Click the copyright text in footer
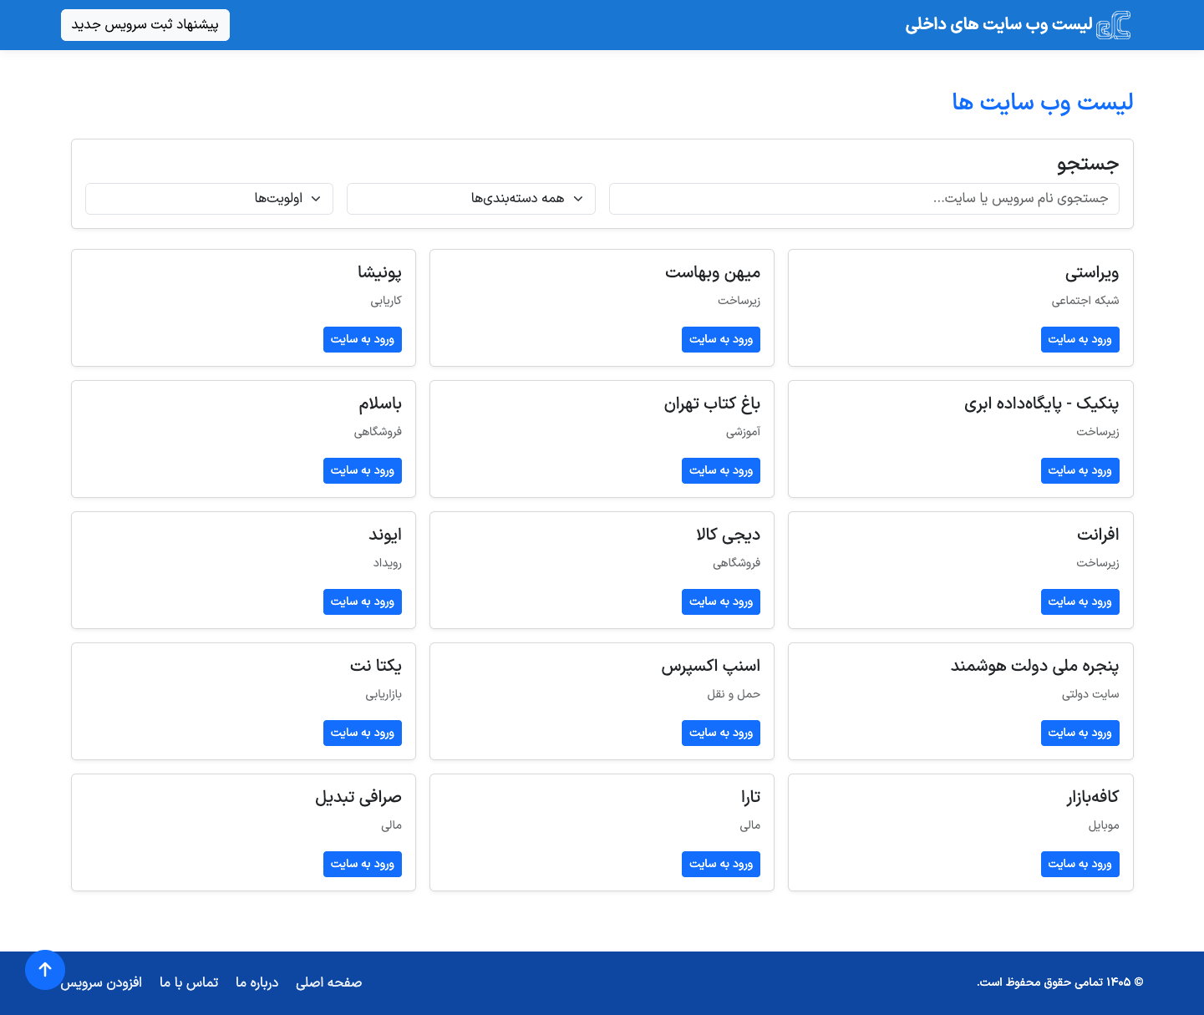 (x=1060, y=982)
